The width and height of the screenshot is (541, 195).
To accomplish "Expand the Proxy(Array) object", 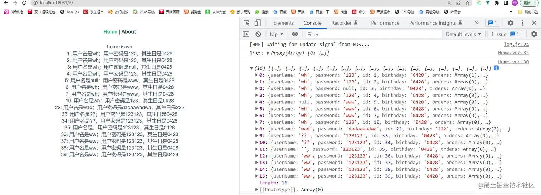I will point(268,53).
